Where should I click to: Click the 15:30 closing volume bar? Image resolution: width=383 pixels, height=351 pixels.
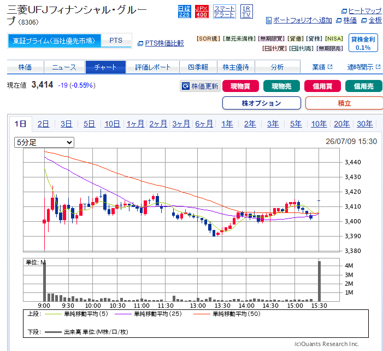pos(319,281)
